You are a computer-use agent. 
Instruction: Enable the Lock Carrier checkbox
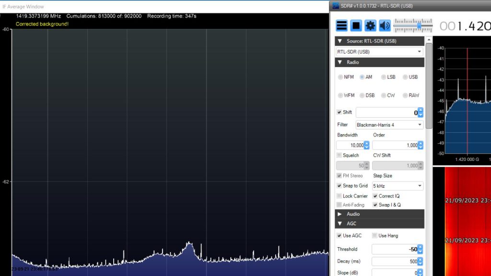tap(339, 196)
